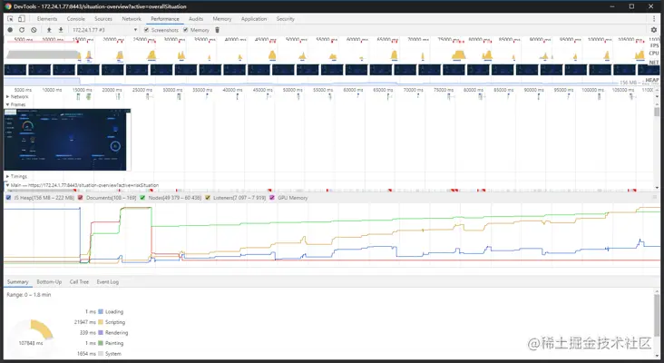Click the frame screenshot preview thumbnail
The width and height of the screenshot is (664, 363).
click(67, 140)
